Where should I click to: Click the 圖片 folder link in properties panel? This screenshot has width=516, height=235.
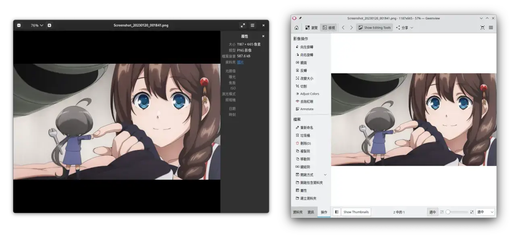(240, 62)
